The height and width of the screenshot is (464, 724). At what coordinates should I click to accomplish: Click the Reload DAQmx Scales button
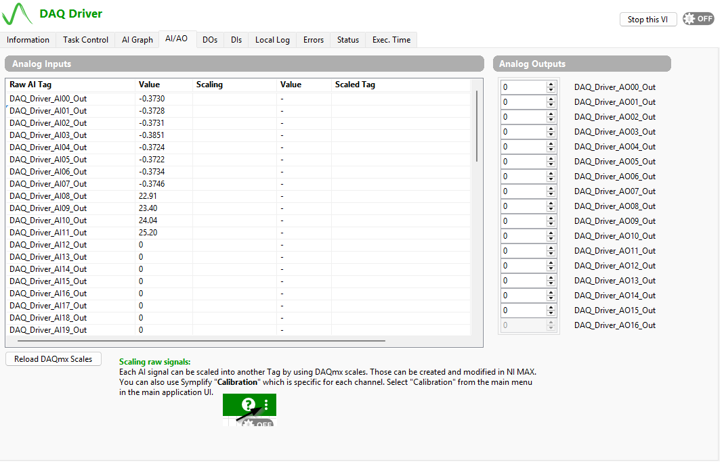(53, 359)
